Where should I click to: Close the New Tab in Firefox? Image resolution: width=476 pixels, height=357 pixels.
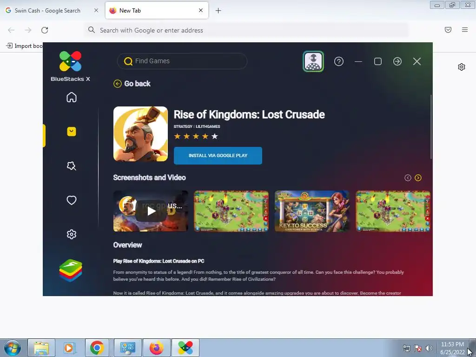pos(201,10)
